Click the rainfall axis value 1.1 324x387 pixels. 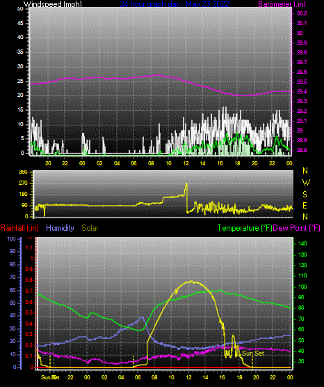click(29, 248)
